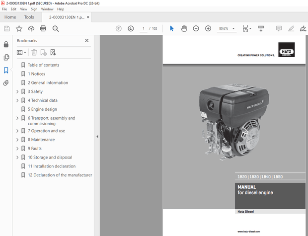Image resolution: width=308 pixels, height=236 pixels.
Task: Click the 80.6% zoom value field
Action: (x=224, y=29)
